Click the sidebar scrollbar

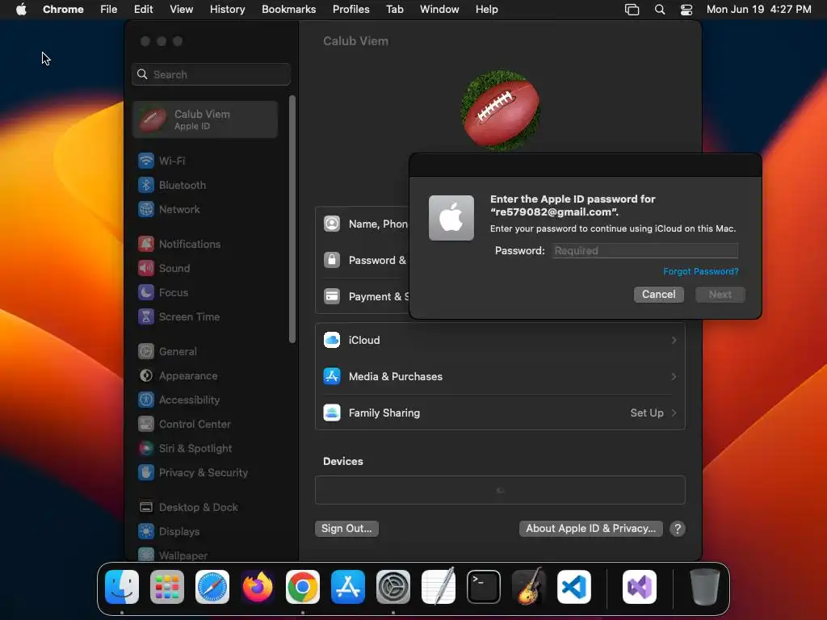[292, 220]
